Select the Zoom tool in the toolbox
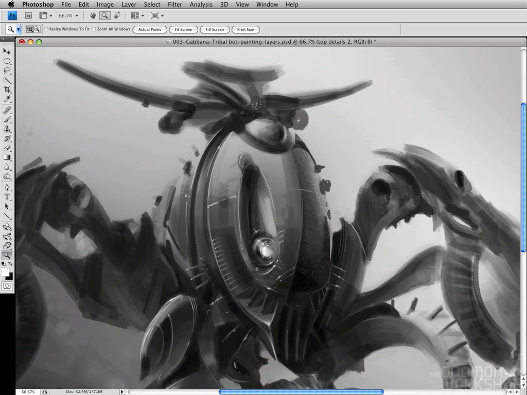Screen dimensions: 527x395 tap(7, 255)
